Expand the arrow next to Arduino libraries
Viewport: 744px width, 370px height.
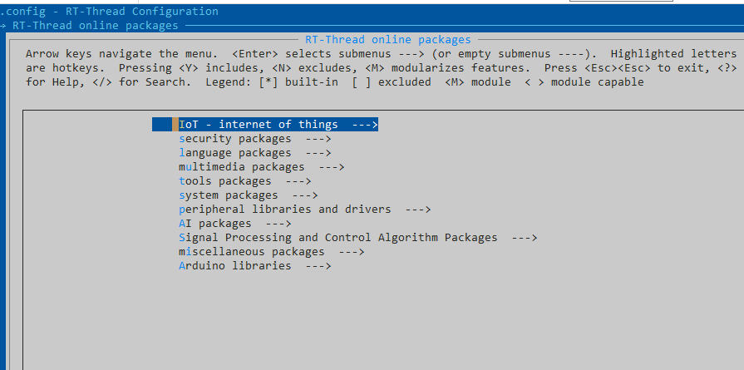coord(318,266)
